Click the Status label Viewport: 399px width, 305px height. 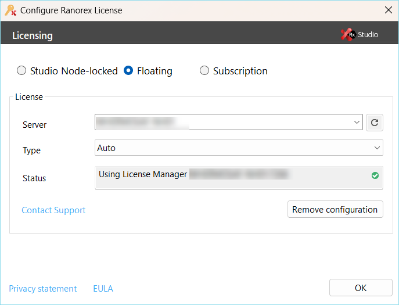[x=34, y=178]
